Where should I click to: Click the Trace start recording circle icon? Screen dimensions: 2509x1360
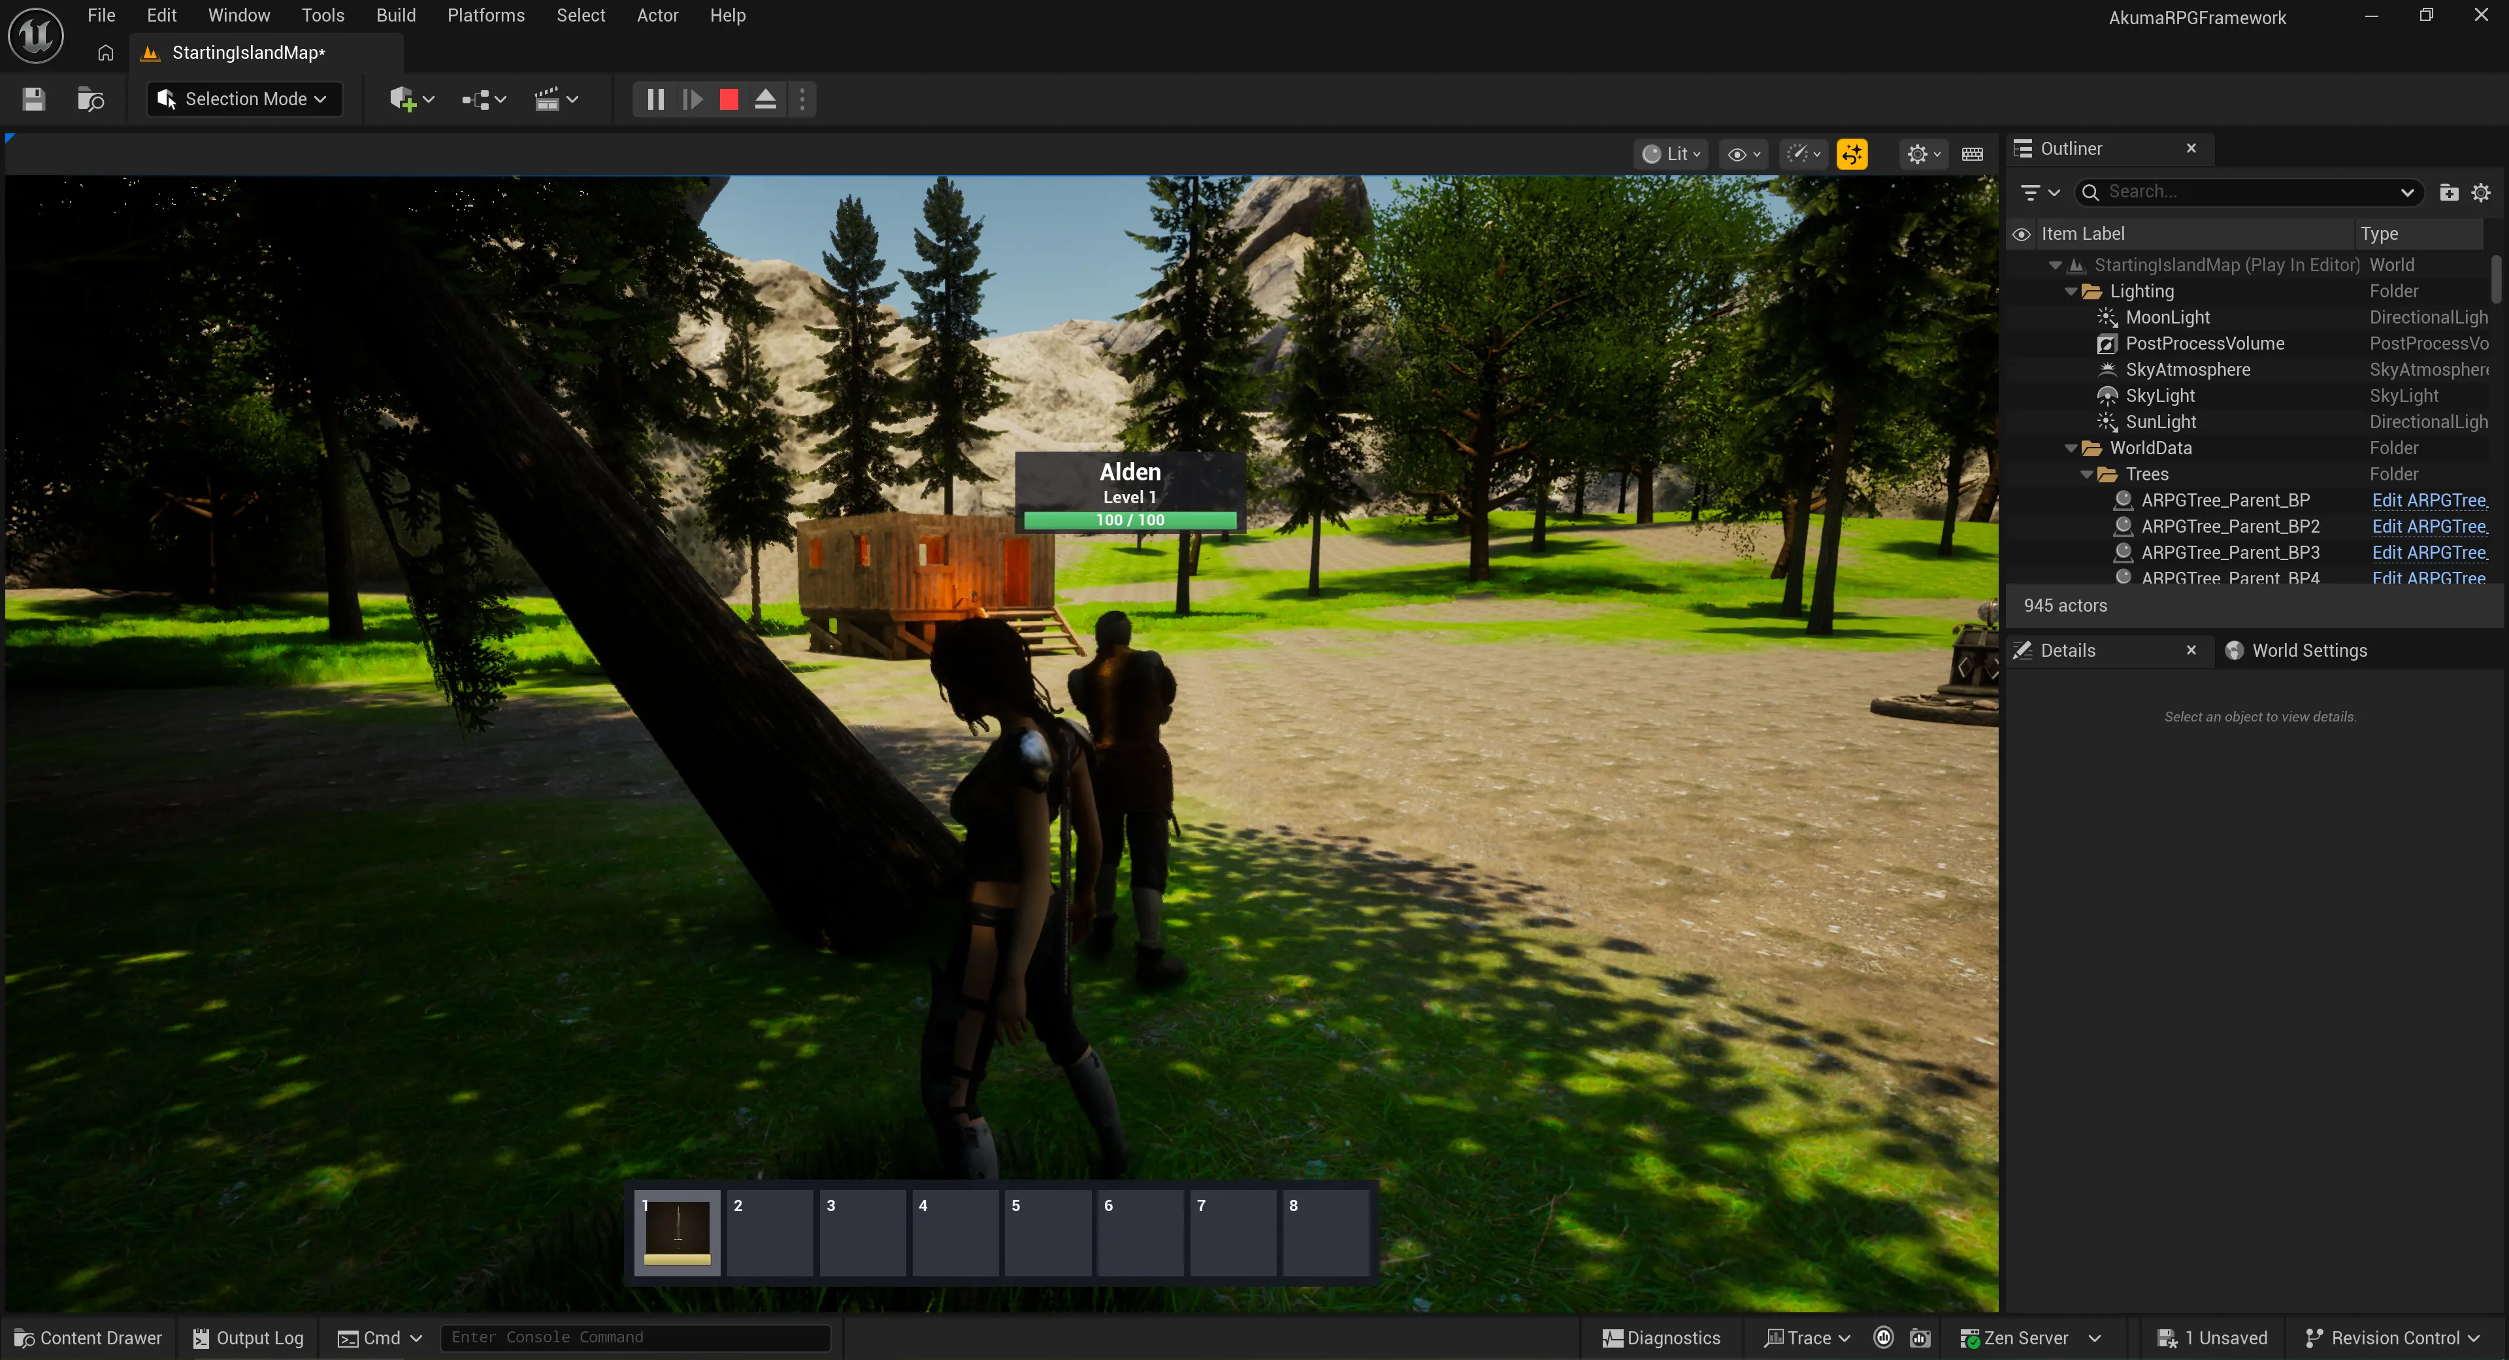click(x=1884, y=1338)
